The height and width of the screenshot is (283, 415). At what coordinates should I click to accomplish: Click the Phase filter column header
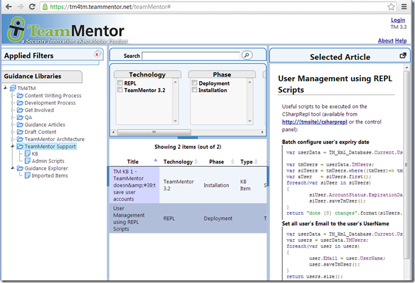[x=222, y=74]
